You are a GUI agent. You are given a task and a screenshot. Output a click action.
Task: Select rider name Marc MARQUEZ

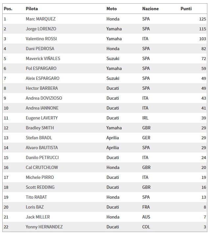[41, 19]
